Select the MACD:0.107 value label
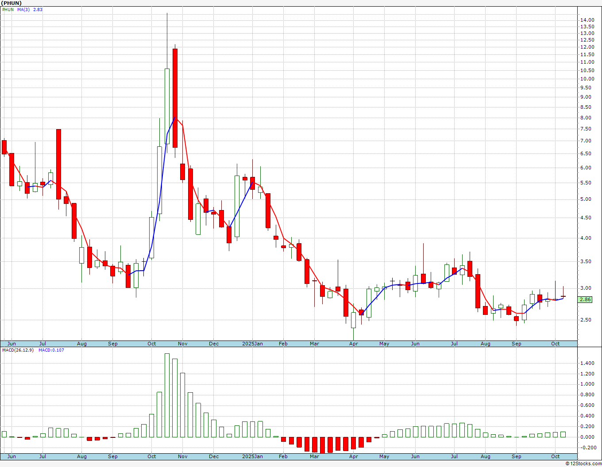The width and height of the screenshot is (602, 467). (x=51, y=350)
